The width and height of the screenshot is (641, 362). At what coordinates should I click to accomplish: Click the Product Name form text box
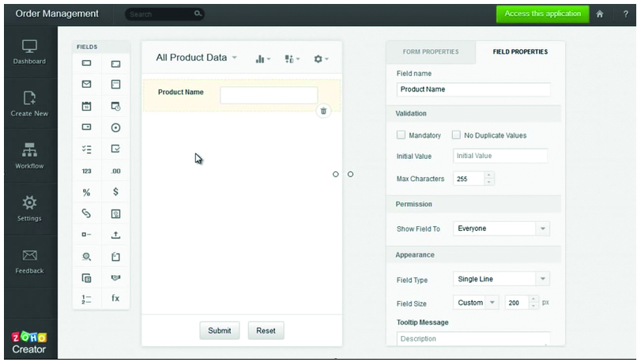[x=269, y=95]
